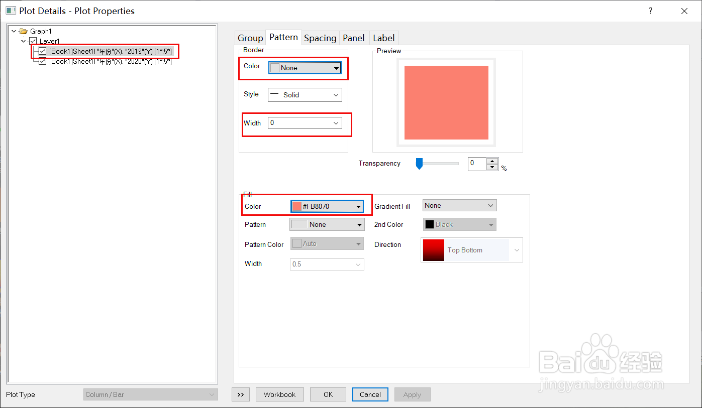Viewport: 702px width, 408px height.
Task: Collapse the Graph1 tree node
Action: [x=14, y=31]
